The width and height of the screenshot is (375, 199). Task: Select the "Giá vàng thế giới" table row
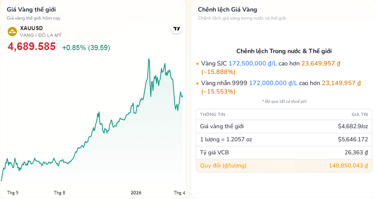click(x=284, y=126)
